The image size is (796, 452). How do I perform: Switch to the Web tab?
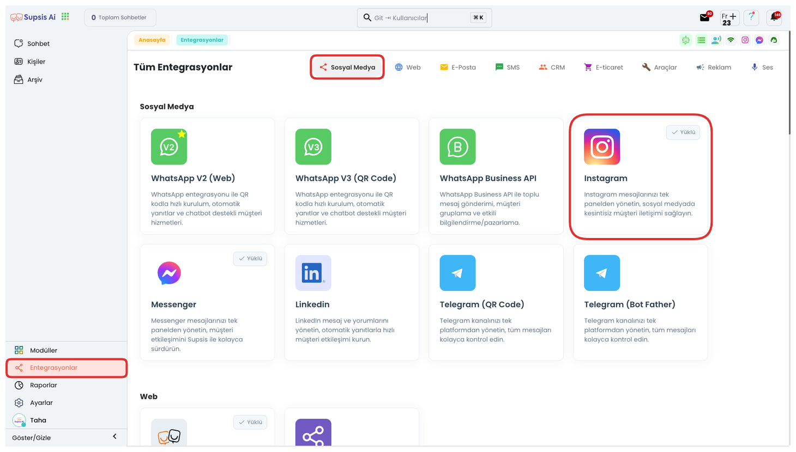pos(408,67)
